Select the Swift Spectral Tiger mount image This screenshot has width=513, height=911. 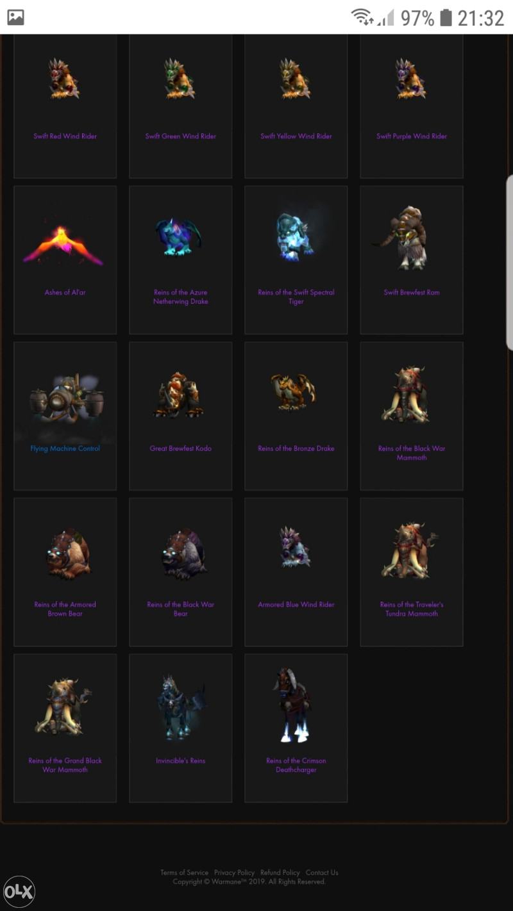(295, 236)
